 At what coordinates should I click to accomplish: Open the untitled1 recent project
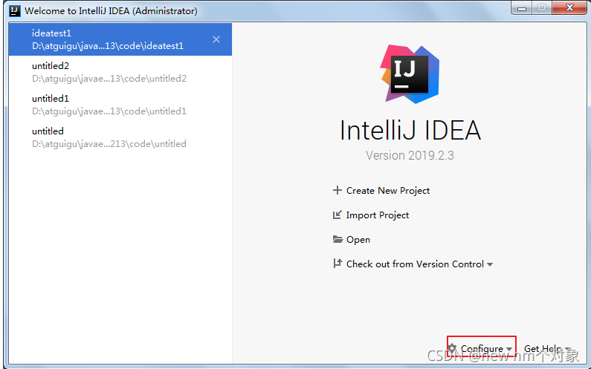tap(120, 105)
